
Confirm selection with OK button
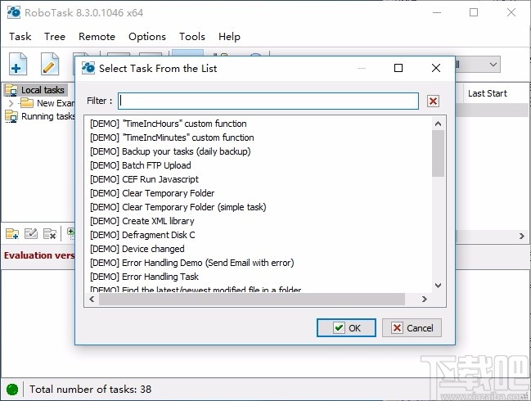(x=346, y=328)
